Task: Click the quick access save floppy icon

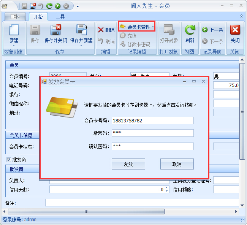Action: coord(24,6)
